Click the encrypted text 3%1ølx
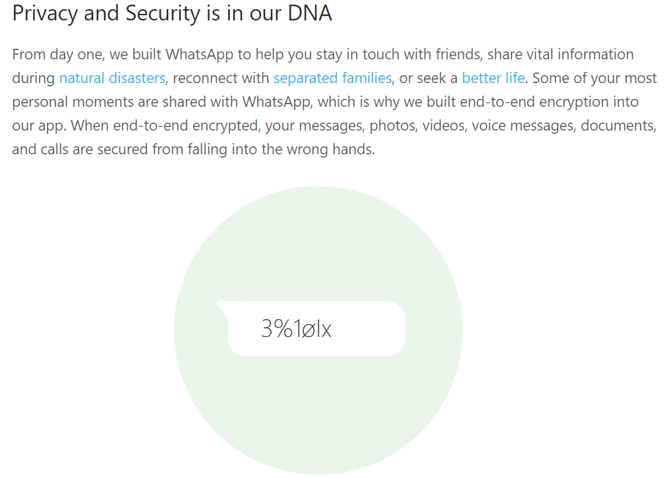This screenshot has width=671, height=478. (x=296, y=329)
